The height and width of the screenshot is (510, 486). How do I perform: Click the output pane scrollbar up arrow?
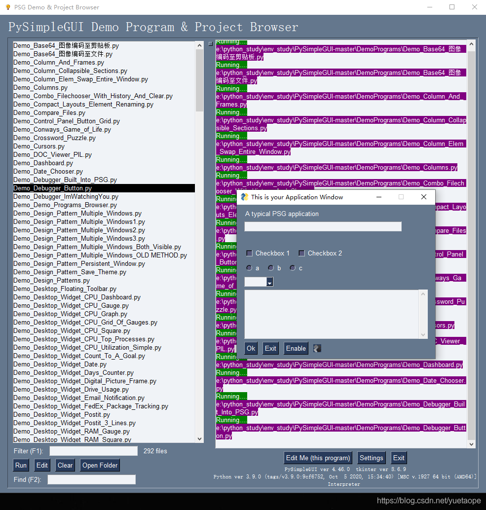pyautogui.click(x=471, y=43)
